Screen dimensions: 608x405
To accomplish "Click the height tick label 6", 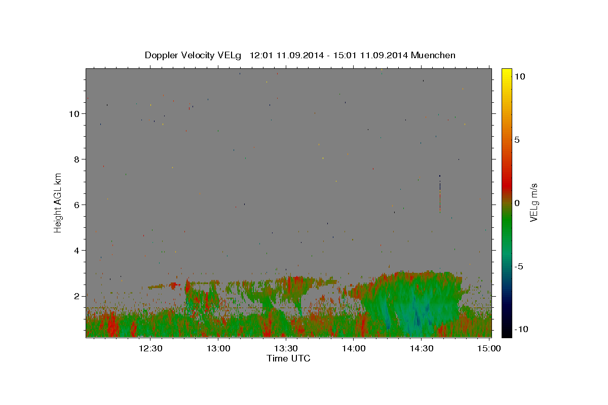I will coord(77,205).
